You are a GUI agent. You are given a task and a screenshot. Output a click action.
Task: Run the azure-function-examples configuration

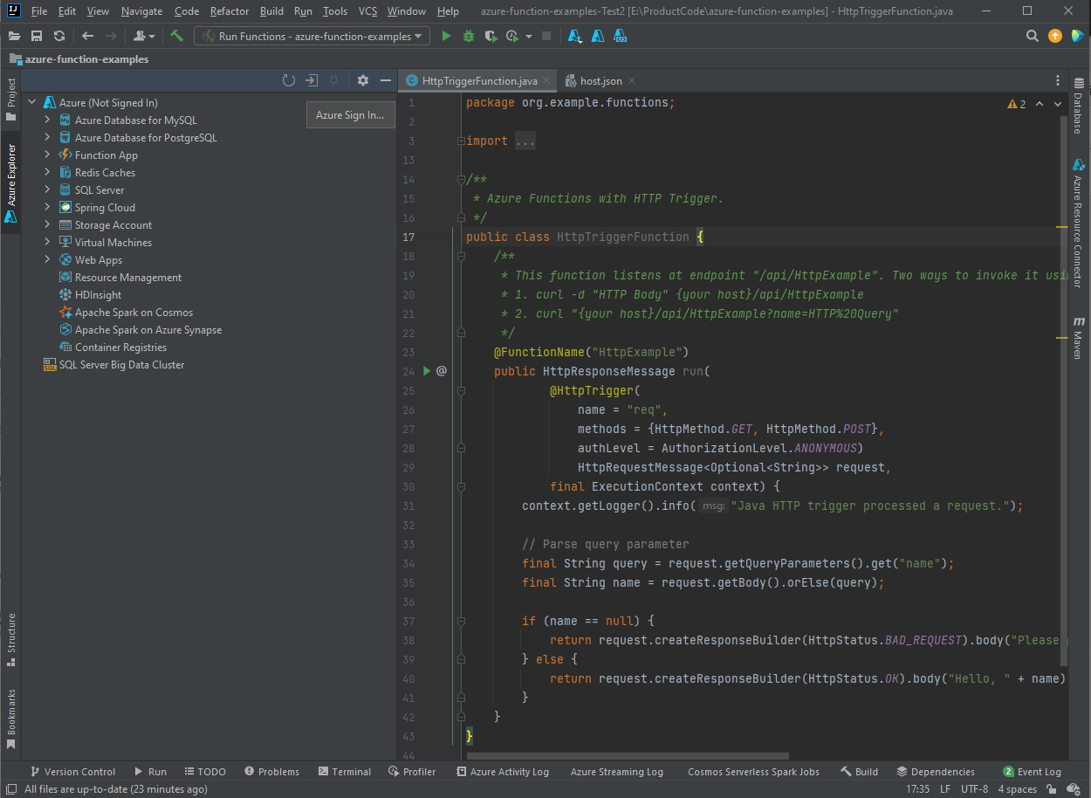pos(448,37)
